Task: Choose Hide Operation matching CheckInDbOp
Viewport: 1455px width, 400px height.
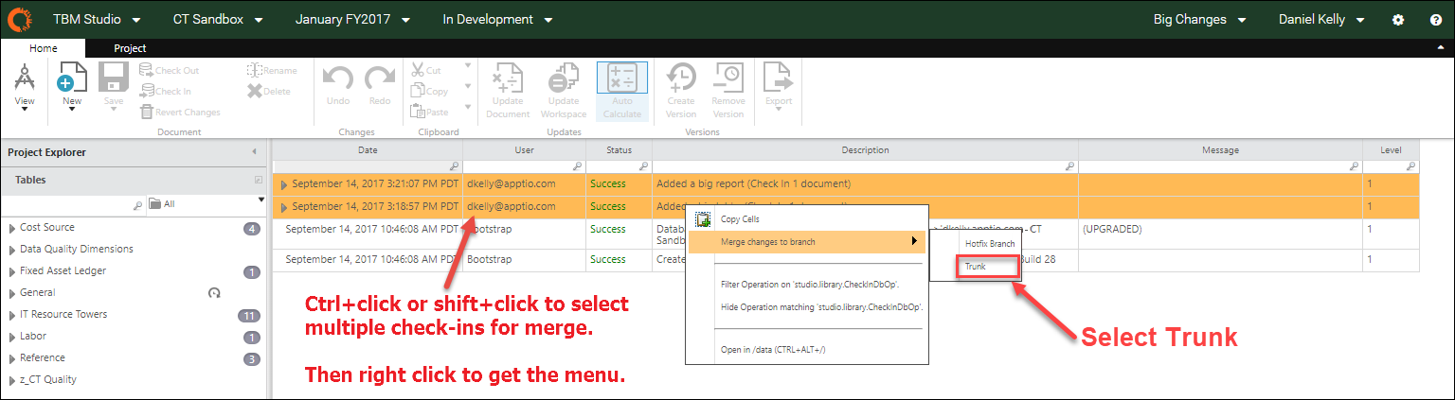Action: point(807,307)
